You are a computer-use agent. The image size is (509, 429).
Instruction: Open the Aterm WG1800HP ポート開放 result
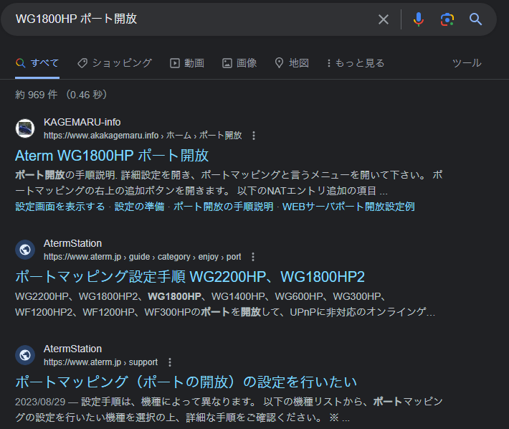click(x=112, y=156)
